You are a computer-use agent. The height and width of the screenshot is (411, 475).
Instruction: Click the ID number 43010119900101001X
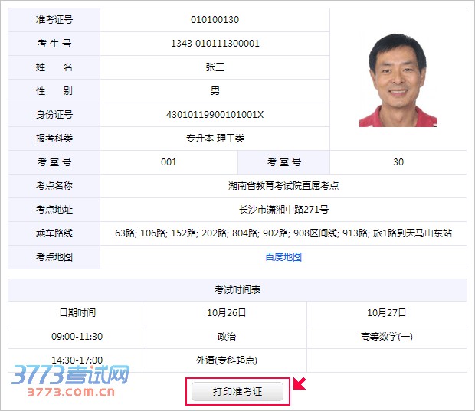click(x=215, y=115)
